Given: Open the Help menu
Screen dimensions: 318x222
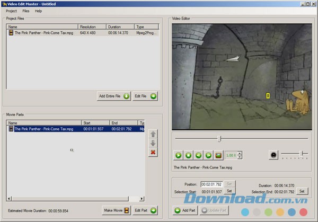Looking at the screenshot, I should click(38, 11).
